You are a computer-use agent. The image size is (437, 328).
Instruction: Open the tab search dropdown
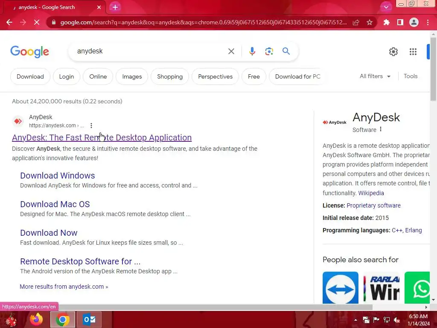point(386,7)
